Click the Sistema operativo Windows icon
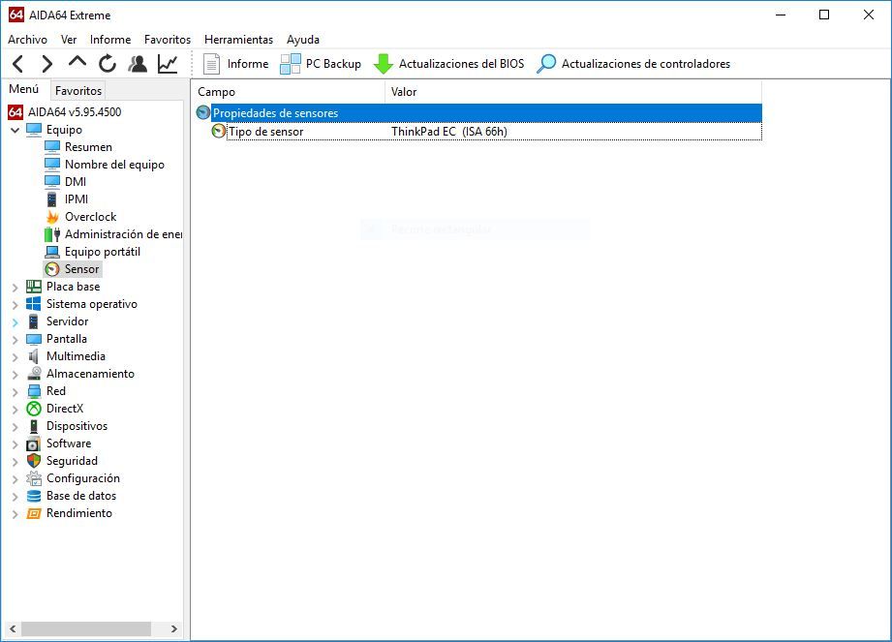Screen dimensions: 892x642 pyautogui.click(x=34, y=304)
